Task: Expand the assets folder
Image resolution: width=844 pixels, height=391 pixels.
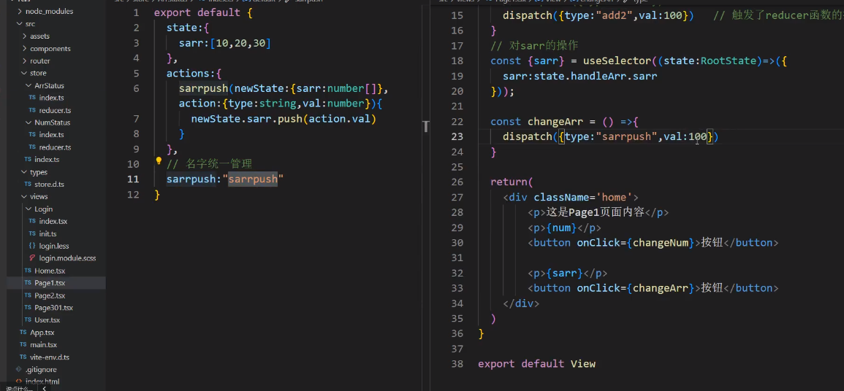Action: 24,36
